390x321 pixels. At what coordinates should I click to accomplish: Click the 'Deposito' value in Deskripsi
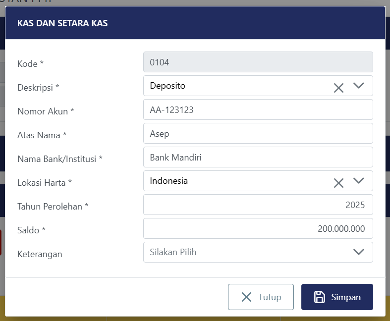coord(167,86)
